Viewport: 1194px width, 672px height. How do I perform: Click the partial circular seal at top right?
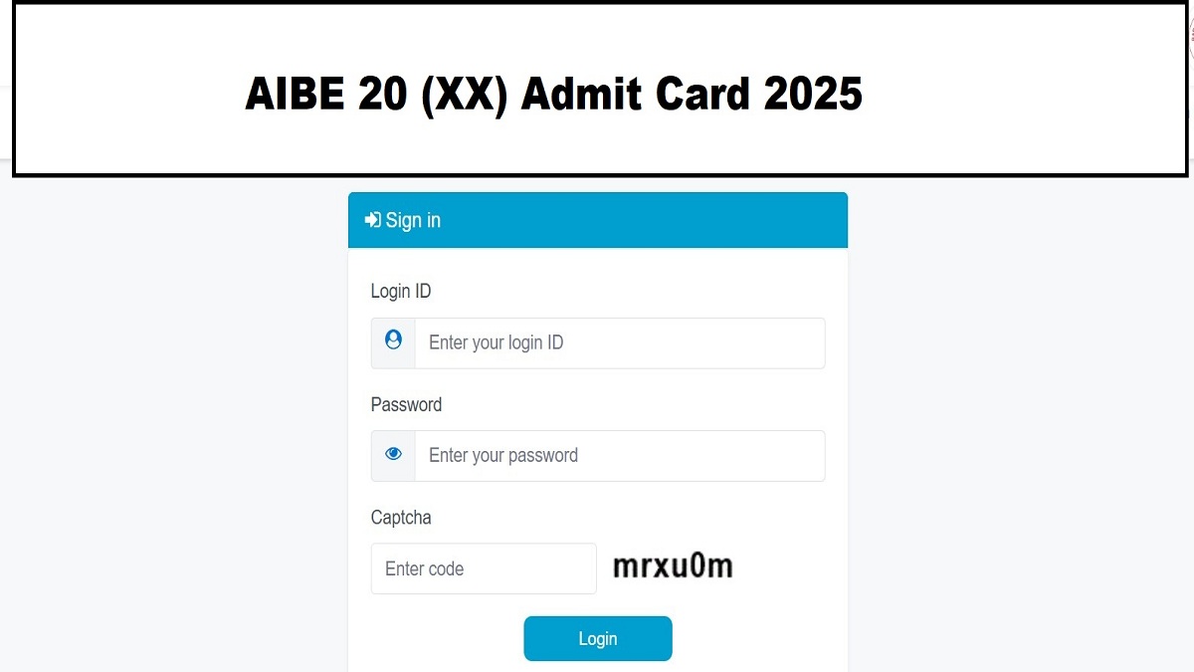1189,35
